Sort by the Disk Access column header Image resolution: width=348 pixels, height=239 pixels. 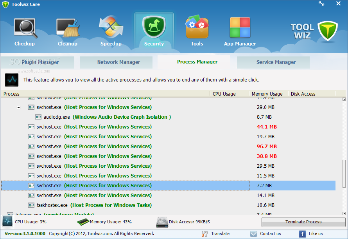click(x=312, y=94)
